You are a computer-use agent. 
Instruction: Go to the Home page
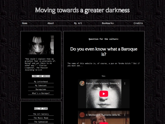point(25,23)
